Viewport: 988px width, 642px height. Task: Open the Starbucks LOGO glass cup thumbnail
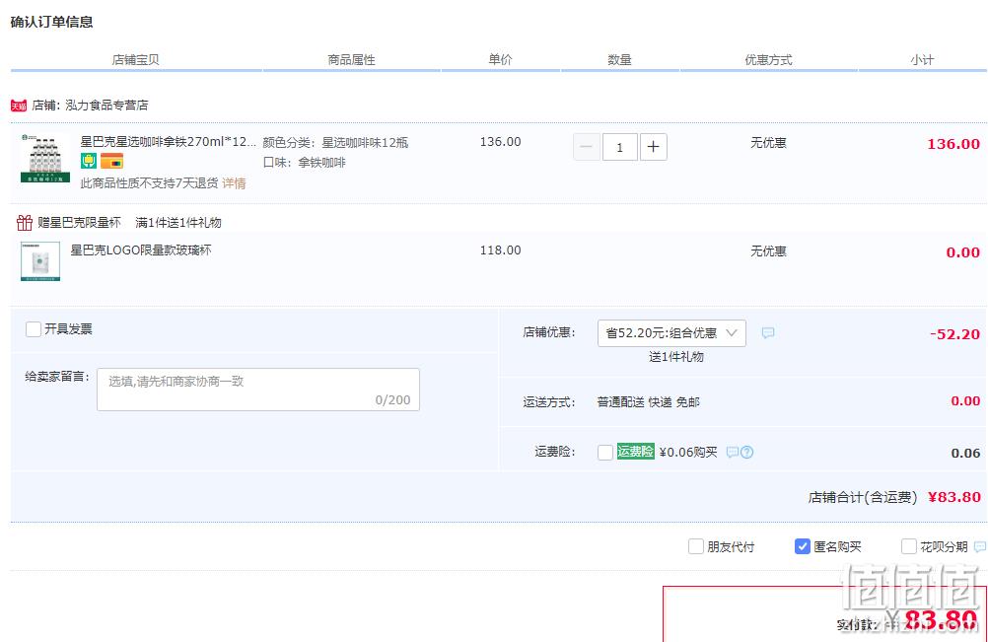pos(40,260)
